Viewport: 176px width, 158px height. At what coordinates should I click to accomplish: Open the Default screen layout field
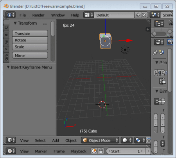114,15
